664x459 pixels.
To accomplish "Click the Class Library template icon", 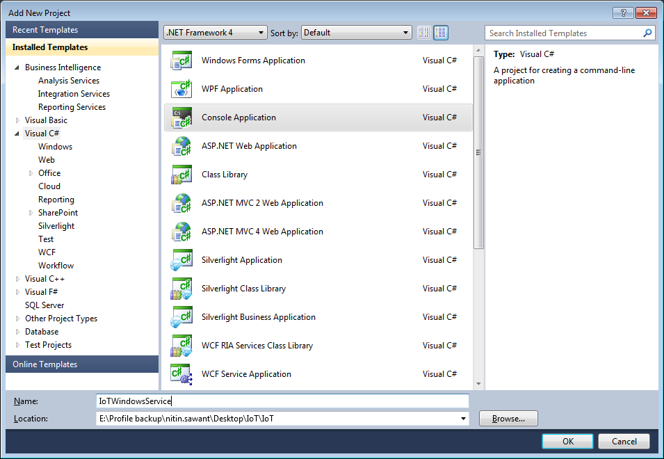I will pos(181,175).
